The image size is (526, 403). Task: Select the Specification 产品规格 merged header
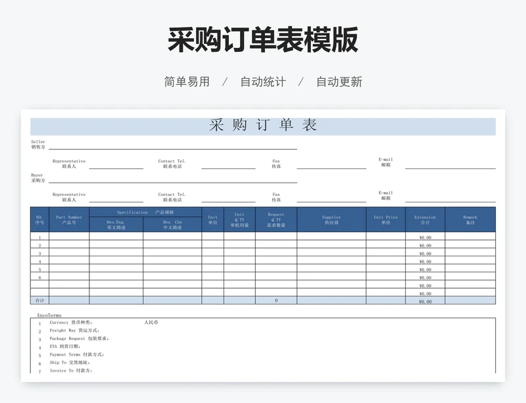[145, 212]
